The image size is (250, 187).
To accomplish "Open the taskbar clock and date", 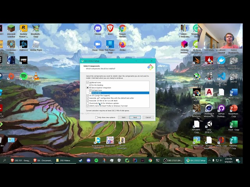I will (x=229, y=161).
